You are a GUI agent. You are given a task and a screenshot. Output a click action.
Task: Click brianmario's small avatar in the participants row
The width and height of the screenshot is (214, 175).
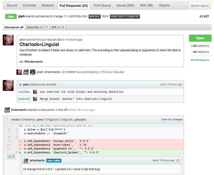(x=26, y=72)
